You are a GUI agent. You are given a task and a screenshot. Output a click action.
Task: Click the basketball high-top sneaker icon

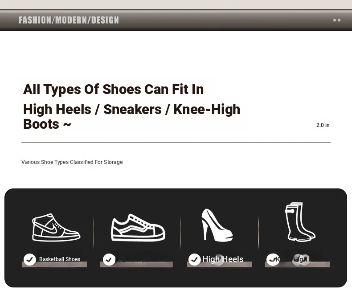point(56,227)
